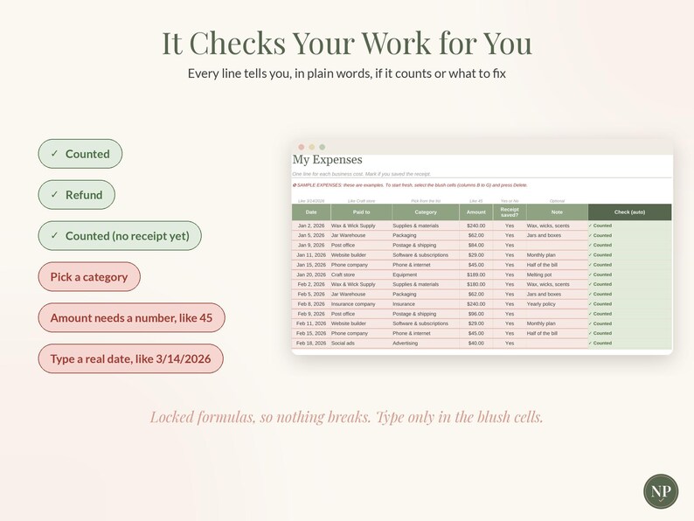
Task: Click the red window dot in spreadsheet mockup
Action: point(302,147)
